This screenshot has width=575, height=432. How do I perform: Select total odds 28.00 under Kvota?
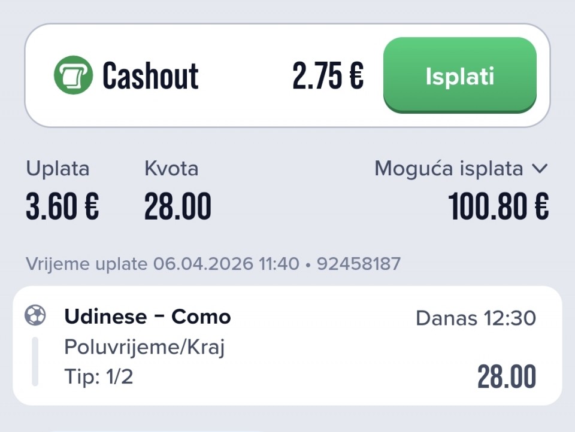point(178,206)
